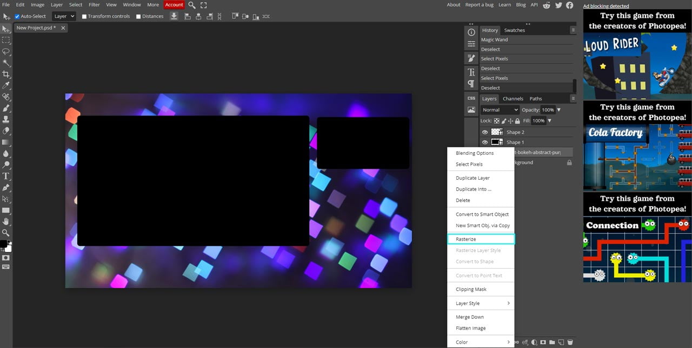The height and width of the screenshot is (348, 692).
Task: Select the Type tool
Action: 6,176
